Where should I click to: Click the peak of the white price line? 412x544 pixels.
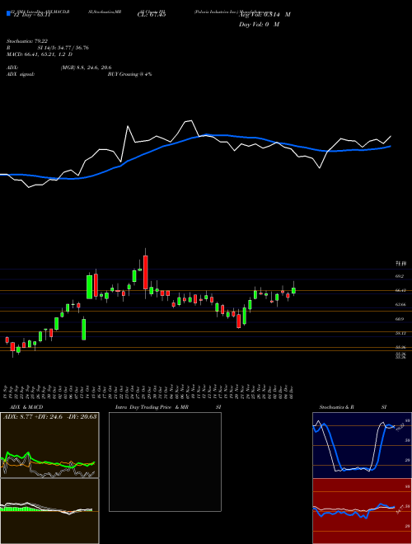190,120
